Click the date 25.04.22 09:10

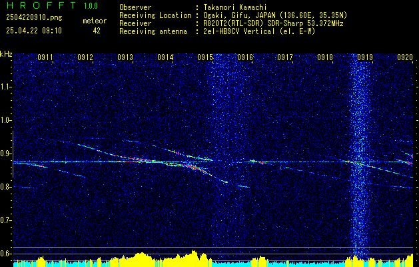[34, 31]
